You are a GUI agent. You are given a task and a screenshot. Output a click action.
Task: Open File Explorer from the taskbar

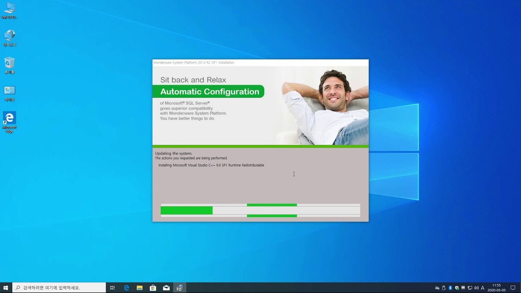[140, 288]
